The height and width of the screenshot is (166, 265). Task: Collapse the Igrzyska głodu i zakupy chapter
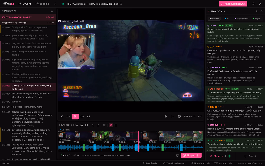click(28, 17)
